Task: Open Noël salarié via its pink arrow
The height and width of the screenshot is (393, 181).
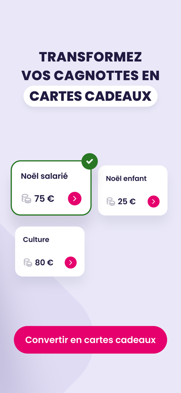Action: pyautogui.click(x=75, y=199)
